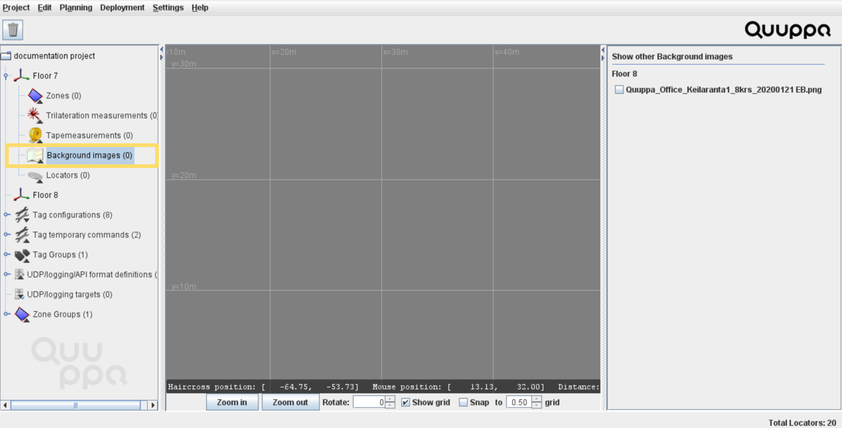Click the Floor 8 coordinate axes icon

(22, 195)
